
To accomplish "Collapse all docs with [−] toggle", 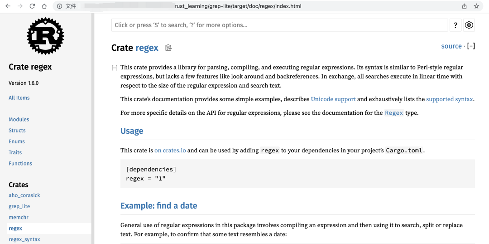I will point(471,46).
